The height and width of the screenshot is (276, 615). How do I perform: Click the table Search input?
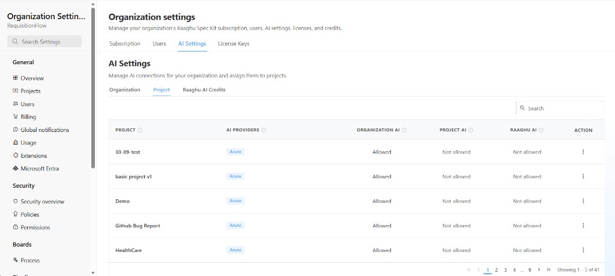coord(560,108)
